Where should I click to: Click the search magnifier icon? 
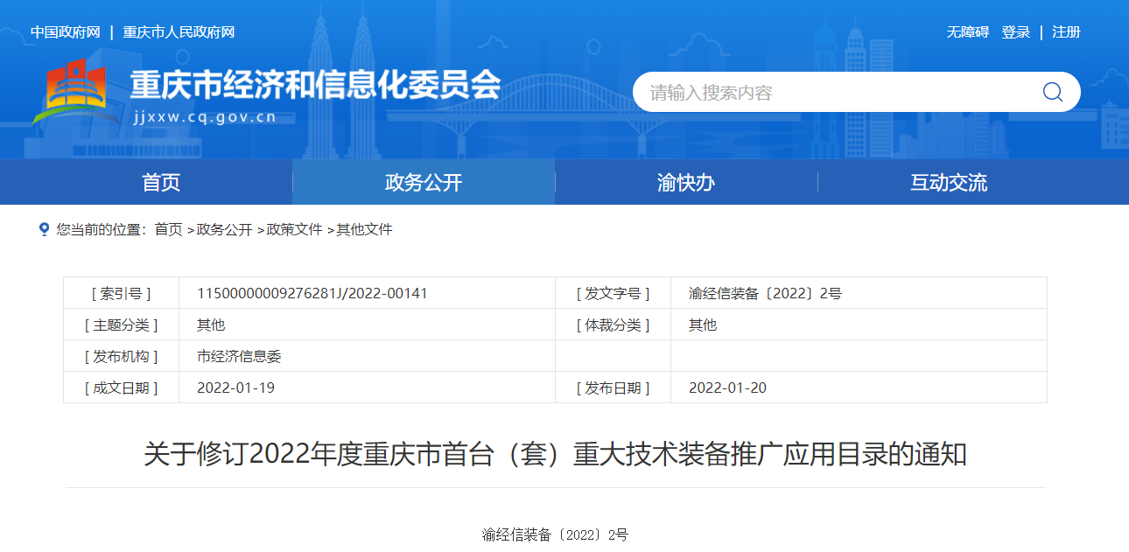[1052, 92]
